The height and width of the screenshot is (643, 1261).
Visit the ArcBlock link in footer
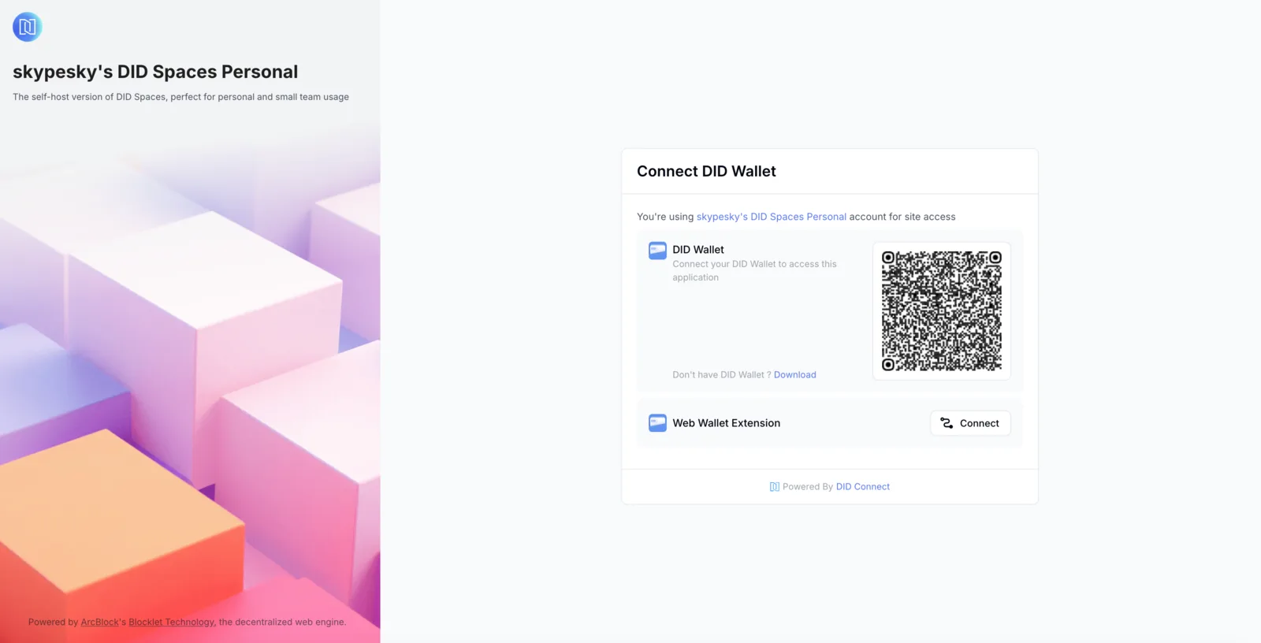tap(99, 623)
